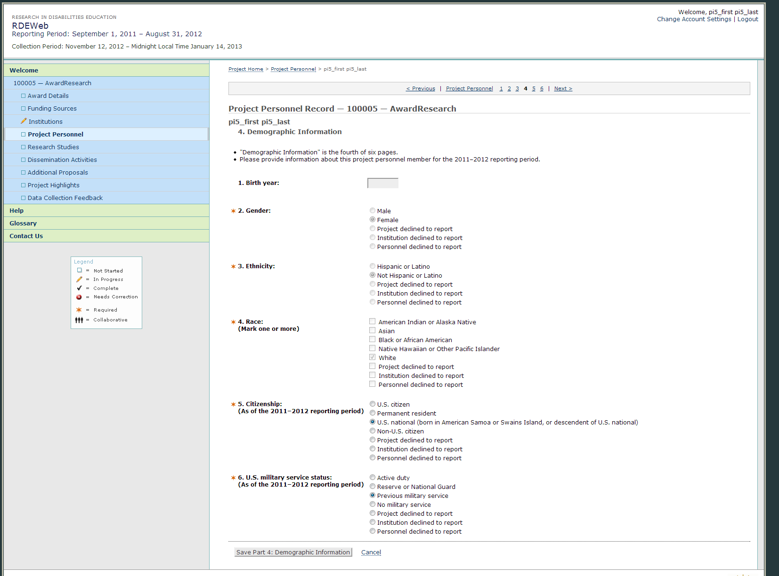Open the Glossary sidebar section
The height and width of the screenshot is (576, 779).
[23, 224]
